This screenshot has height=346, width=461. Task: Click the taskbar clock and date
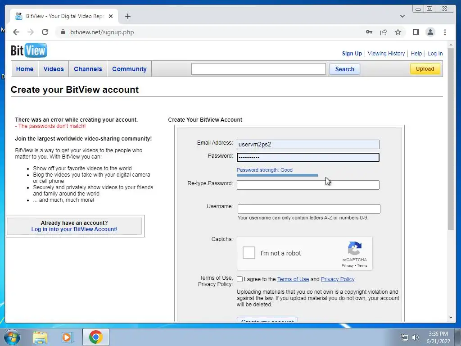[x=438, y=337]
